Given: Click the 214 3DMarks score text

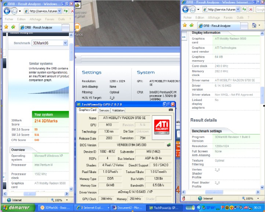Looking at the screenshot, I should point(46,121).
